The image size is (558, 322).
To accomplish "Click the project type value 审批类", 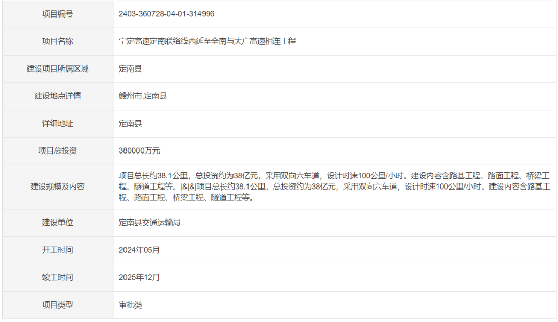I will pos(129,304).
